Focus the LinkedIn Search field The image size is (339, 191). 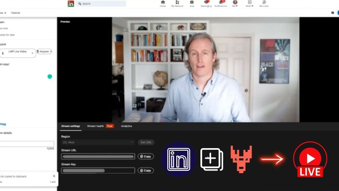coord(101,4)
